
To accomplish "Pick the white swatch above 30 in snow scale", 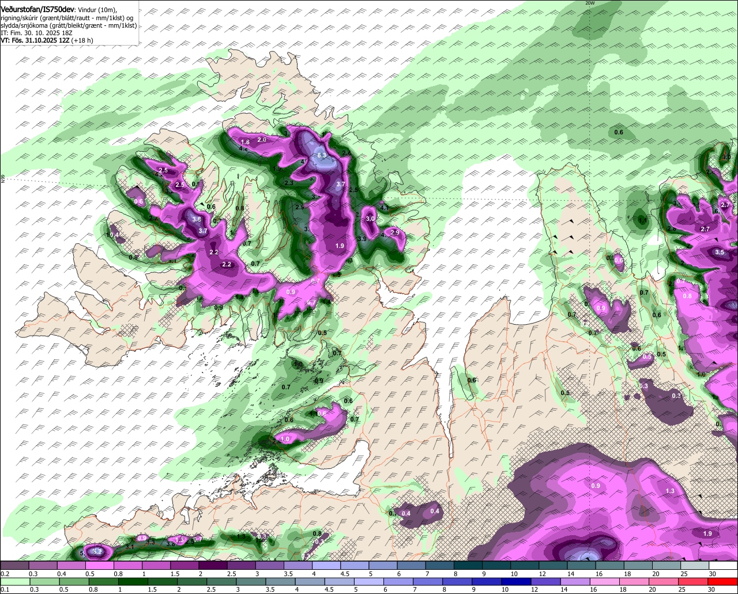I will point(722,566).
